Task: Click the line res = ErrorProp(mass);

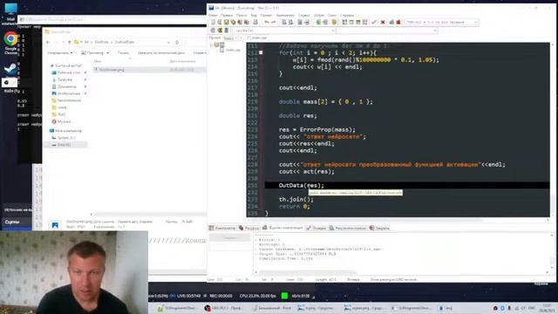Action: tap(317, 130)
